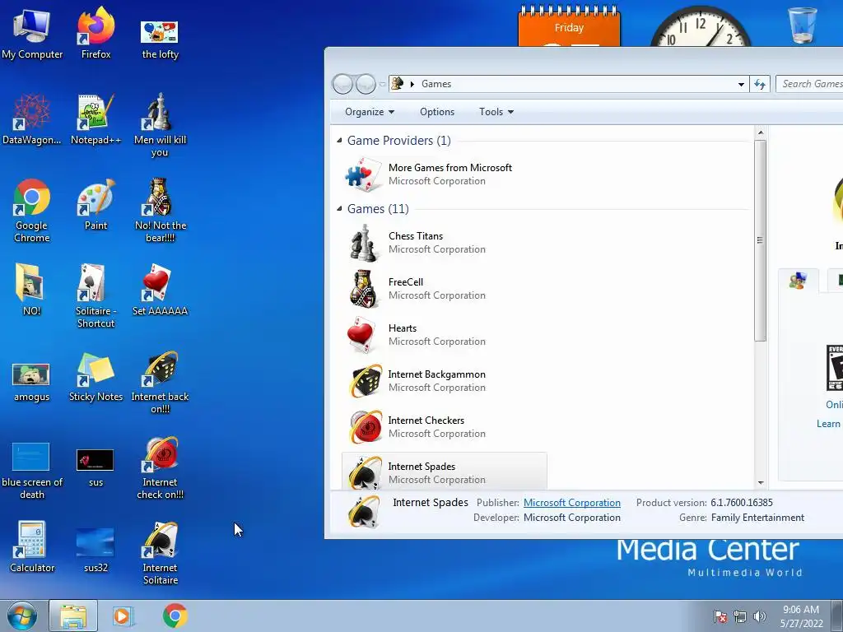Open More Games from Microsoft
Screen dimensions: 843x632
pyautogui.click(x=444, y=174)
